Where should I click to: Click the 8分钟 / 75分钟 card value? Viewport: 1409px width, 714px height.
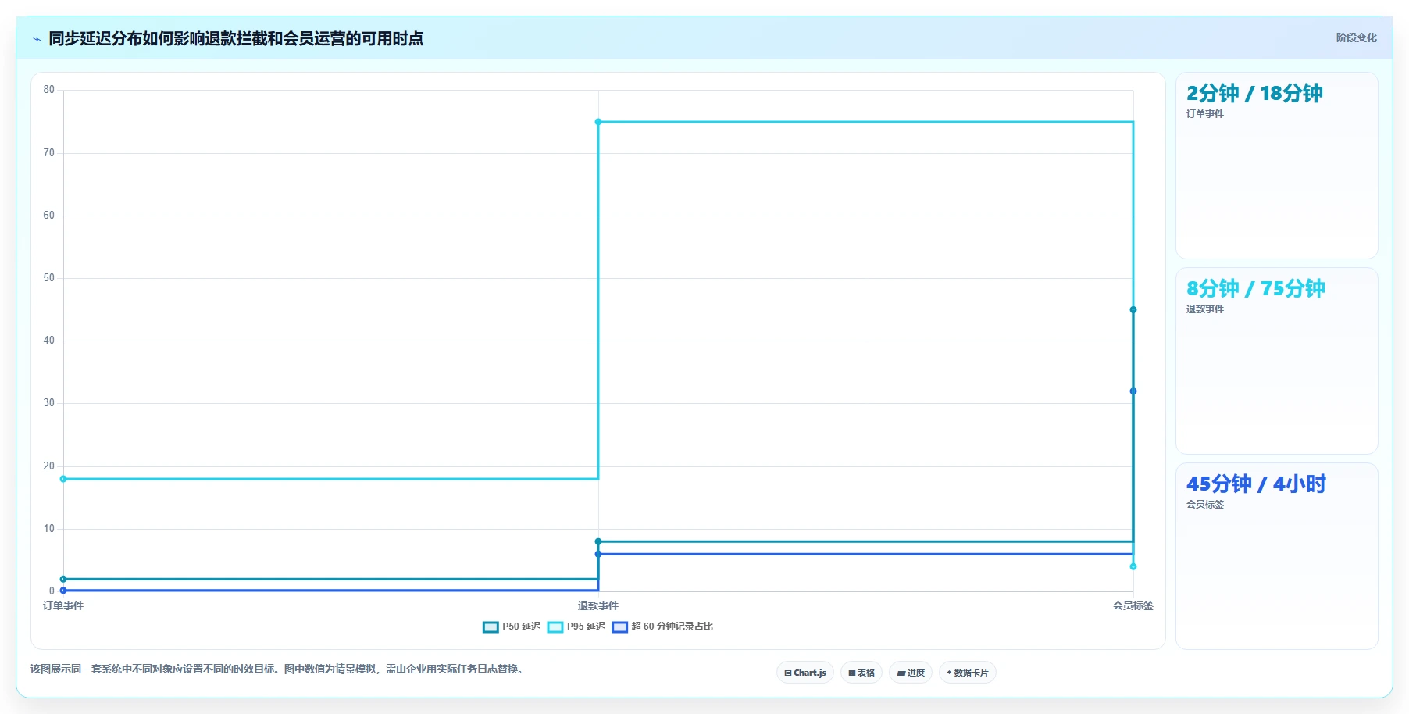1256,288
